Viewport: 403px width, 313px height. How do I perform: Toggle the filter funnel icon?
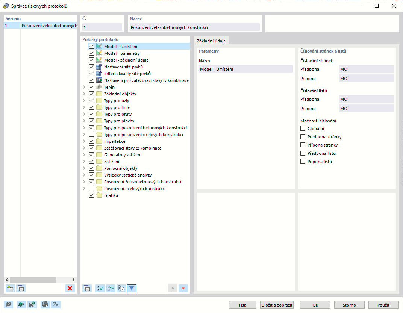(132, 288)
